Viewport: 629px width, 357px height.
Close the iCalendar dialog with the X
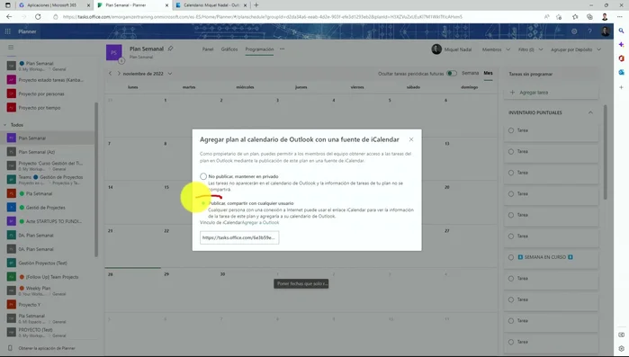(411, 139)
